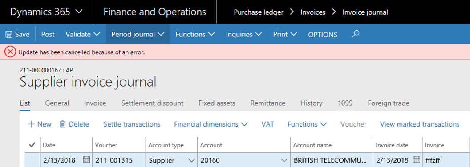Open the search magnifier in action bar
This screenshot has width=470, height=167.
point(355,34)
